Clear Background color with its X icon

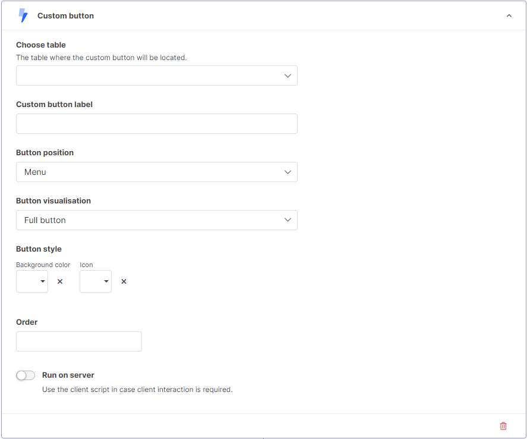click(60, 281)
